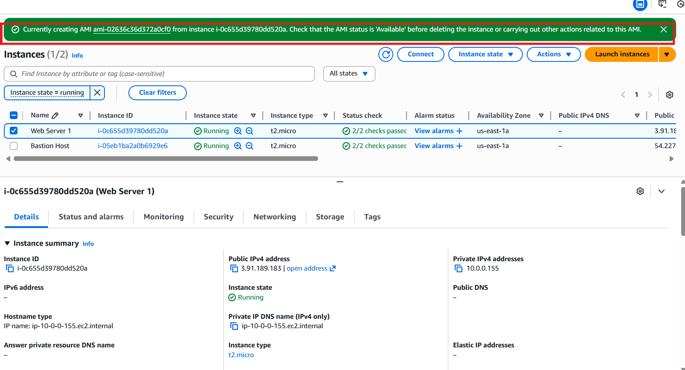The height and width of the screenshot is (370, 685).
Task: Switch to the Networking tab
Action: click(x=274, y=217)
